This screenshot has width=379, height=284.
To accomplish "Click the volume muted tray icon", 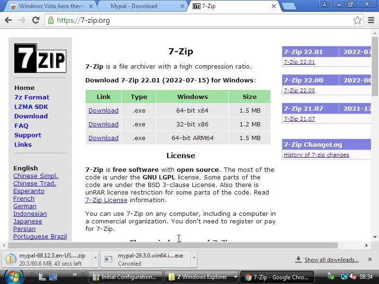I will tap(353, 276).
